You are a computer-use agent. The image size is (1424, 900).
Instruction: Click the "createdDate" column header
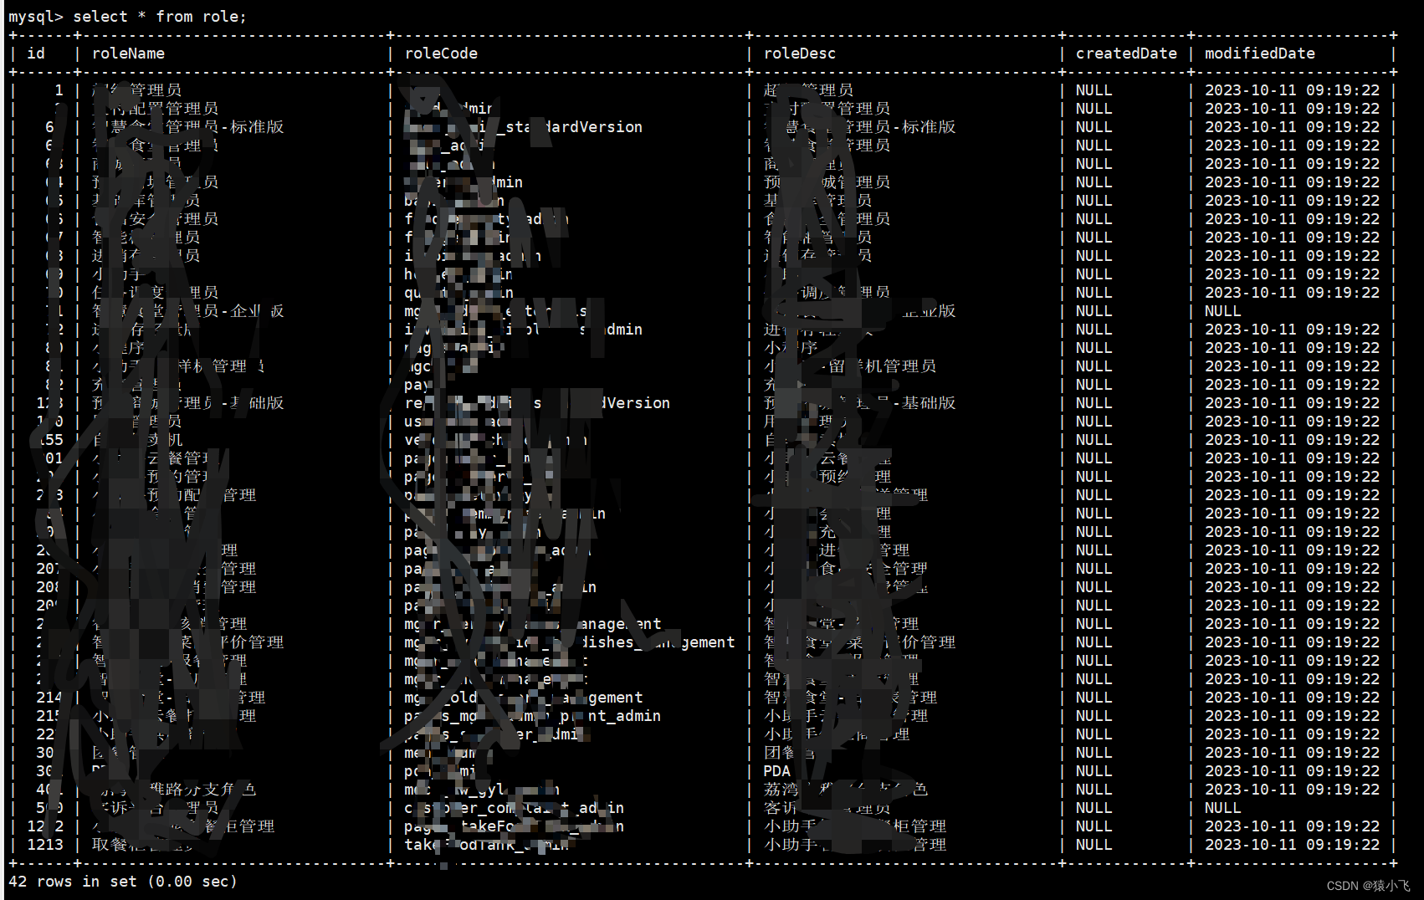[x=1125, y=53]
